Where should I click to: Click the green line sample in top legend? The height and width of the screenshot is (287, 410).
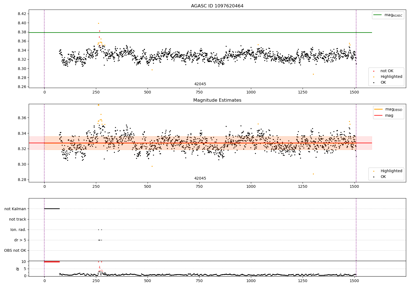click(377, 15)
